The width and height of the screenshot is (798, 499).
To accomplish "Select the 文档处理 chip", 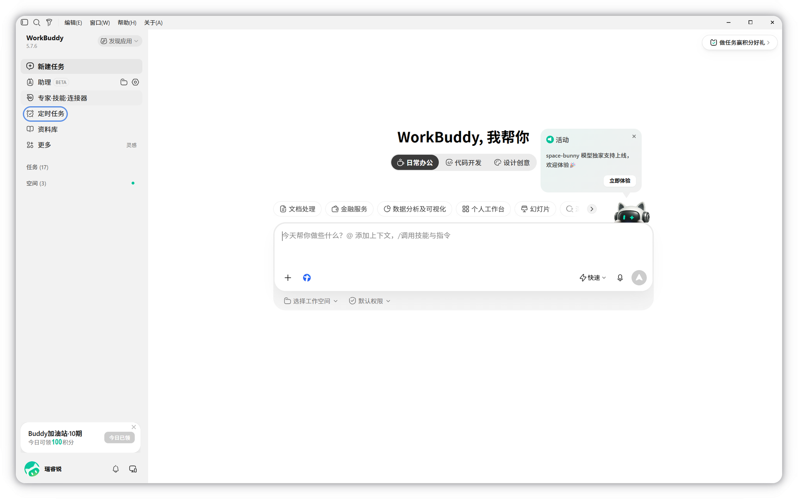I will [298, 209].
